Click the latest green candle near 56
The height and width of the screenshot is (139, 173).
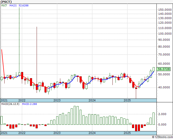click(154, 69)
